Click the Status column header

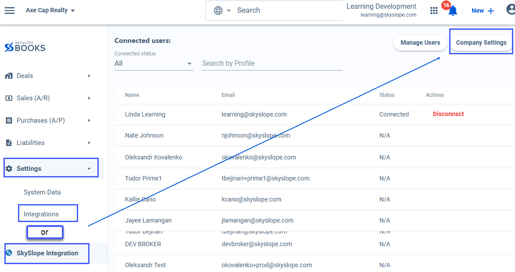pyautogui.click(x=387, y=95)
